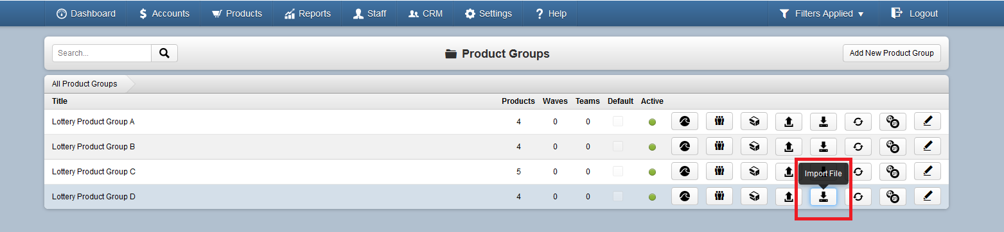Click sync arrows icon for Product Group A

(x=858, y=121)
